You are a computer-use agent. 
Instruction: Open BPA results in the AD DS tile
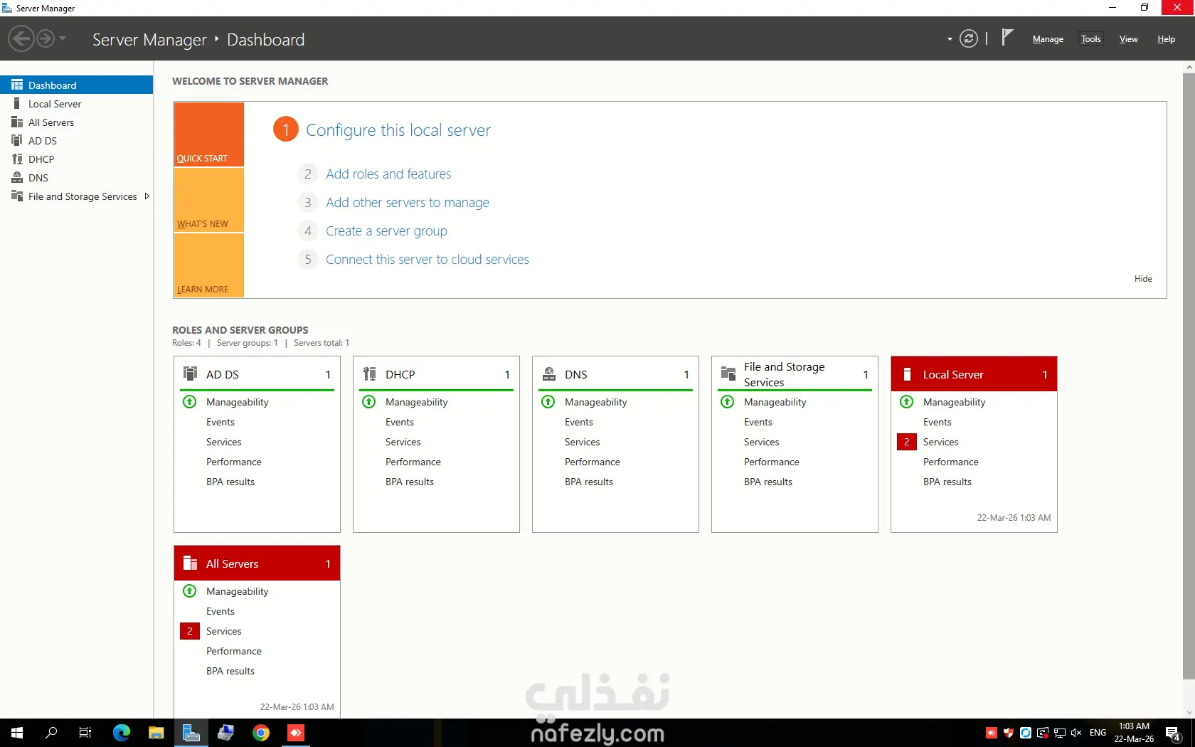(x=230, y=482)
